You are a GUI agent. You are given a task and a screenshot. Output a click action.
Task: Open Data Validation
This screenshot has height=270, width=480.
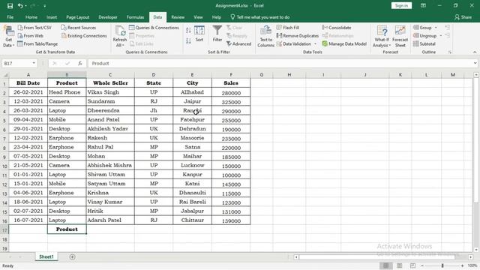click(294, 44)
